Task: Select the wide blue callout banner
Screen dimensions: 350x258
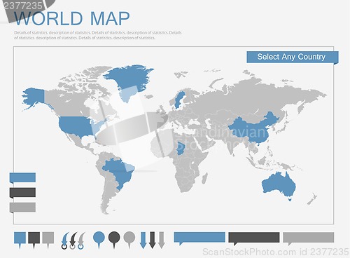Action: pyautogui.click(x=199, y=238)
